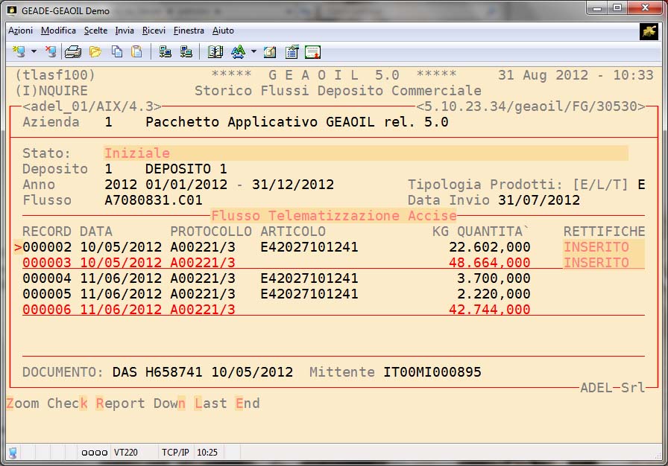The height and width of the screenshot is (466, 668).
Task: Click the copy icon in toolbar
Action: click(x=117, y=52)
